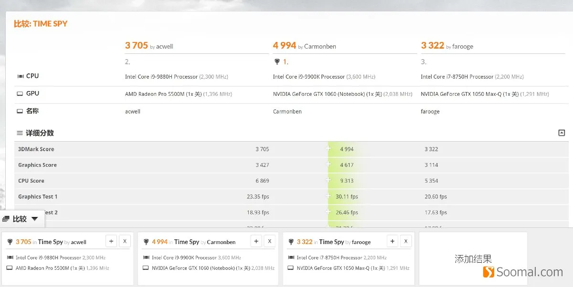Click the 比较: TIME SPY heading

[x=41, y=23]
